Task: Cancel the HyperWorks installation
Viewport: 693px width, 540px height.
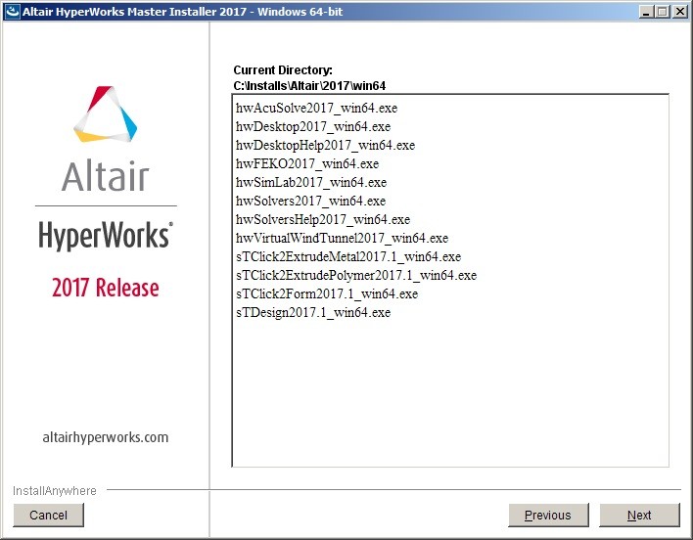Action: 48,515
